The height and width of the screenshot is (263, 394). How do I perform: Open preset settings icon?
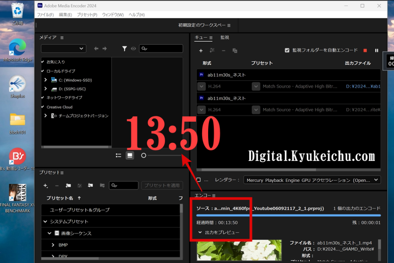click(79, 186)
